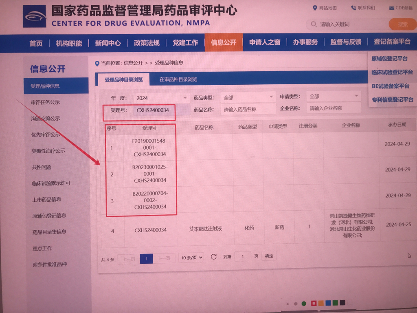The height and width of the screenshot is (313, 417).
Task: Click the cell B20220000704-0002-CXHS2400034
Action: click(150, 200)
